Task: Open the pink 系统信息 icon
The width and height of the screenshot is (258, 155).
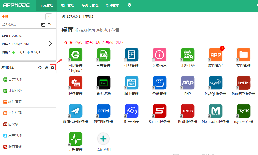Action: tap(159, 55)
